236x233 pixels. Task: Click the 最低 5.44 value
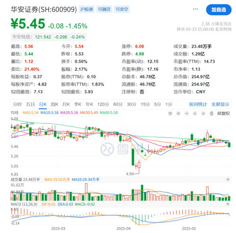(29, 54)
